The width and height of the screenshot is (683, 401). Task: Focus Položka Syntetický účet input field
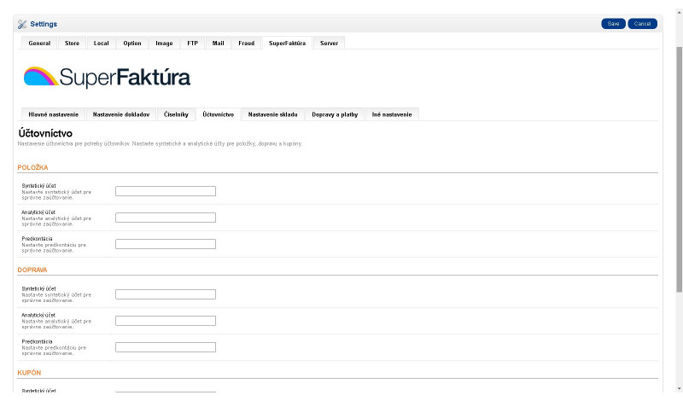(x=166, y=191)
